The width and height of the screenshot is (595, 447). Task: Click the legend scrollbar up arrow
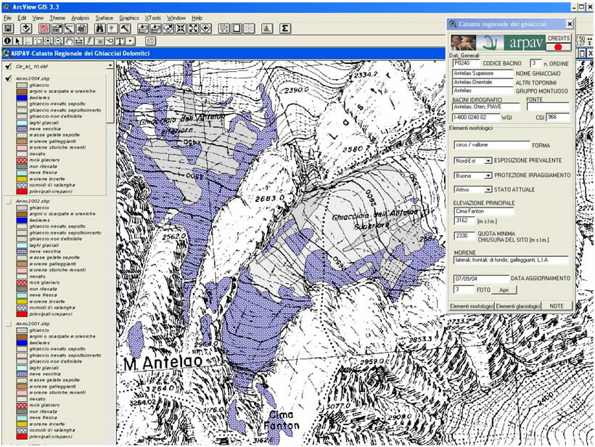[x=110, y=66]
